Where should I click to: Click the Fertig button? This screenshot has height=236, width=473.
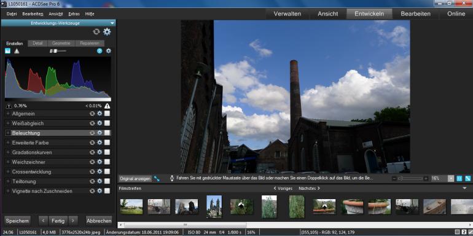tap(58, 221)
